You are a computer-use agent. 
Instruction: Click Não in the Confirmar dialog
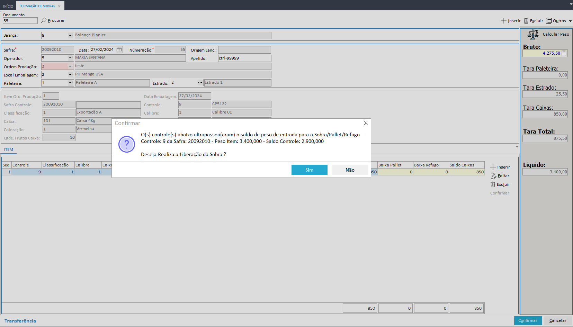(350, 170)
